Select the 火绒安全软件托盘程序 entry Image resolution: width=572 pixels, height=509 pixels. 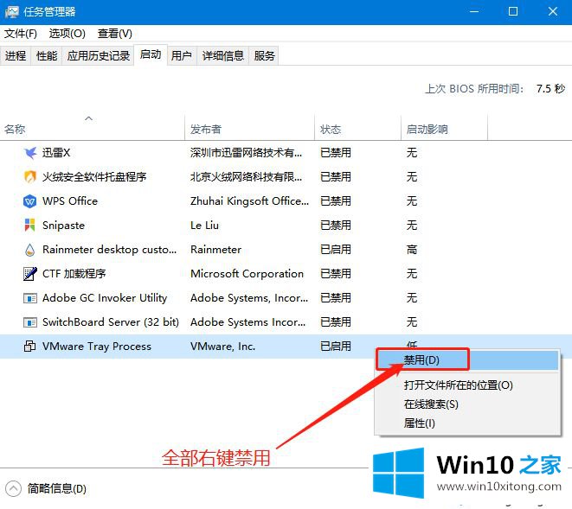tap(94, 176)
